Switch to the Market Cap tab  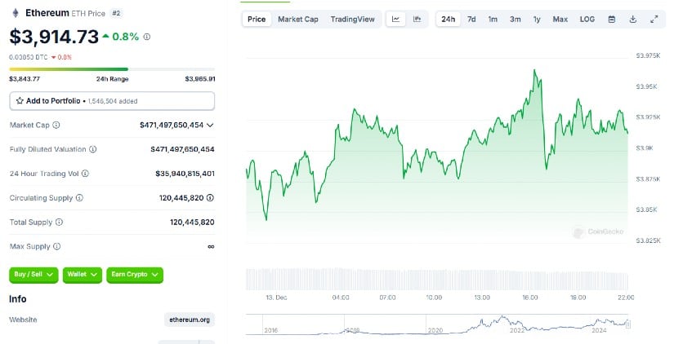(x=298, y=19)
